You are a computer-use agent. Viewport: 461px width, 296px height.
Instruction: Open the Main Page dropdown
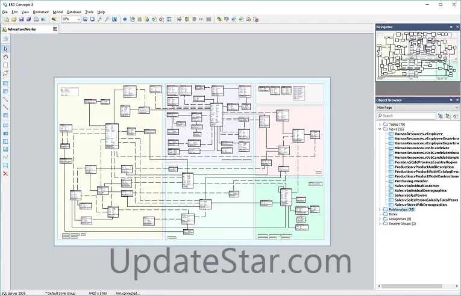456,108
